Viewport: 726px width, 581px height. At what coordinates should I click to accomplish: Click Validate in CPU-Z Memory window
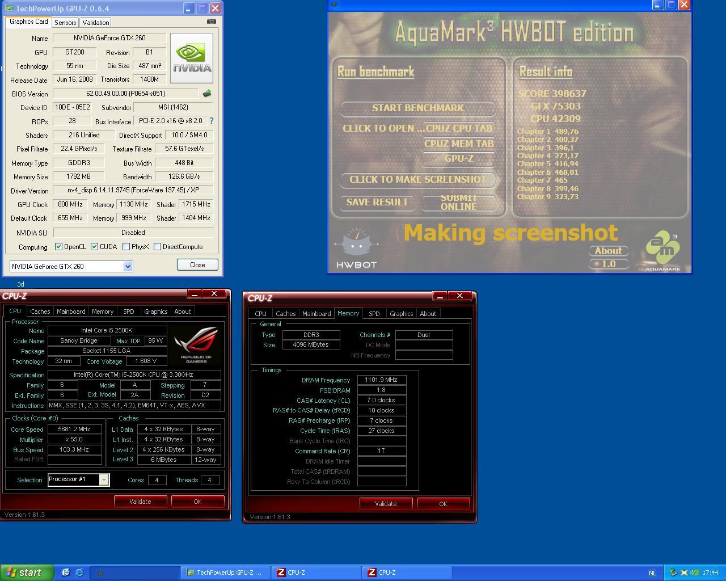[386, 504]
